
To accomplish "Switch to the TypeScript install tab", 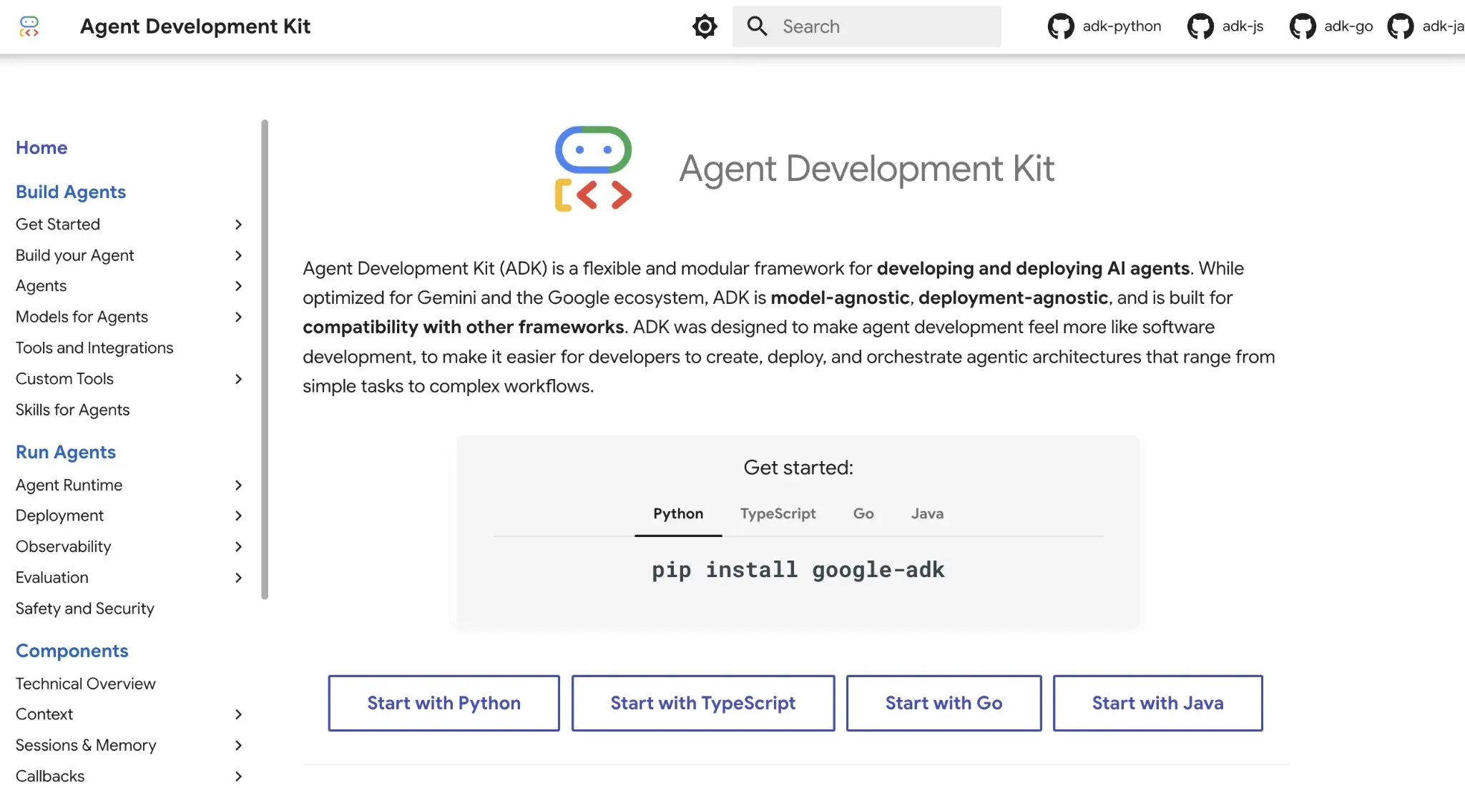I will (778, 513).
